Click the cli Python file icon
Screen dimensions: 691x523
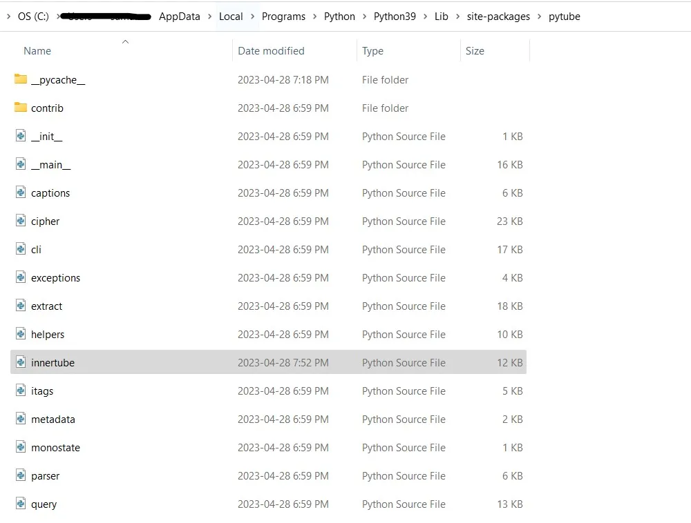(x=21, y=249)
